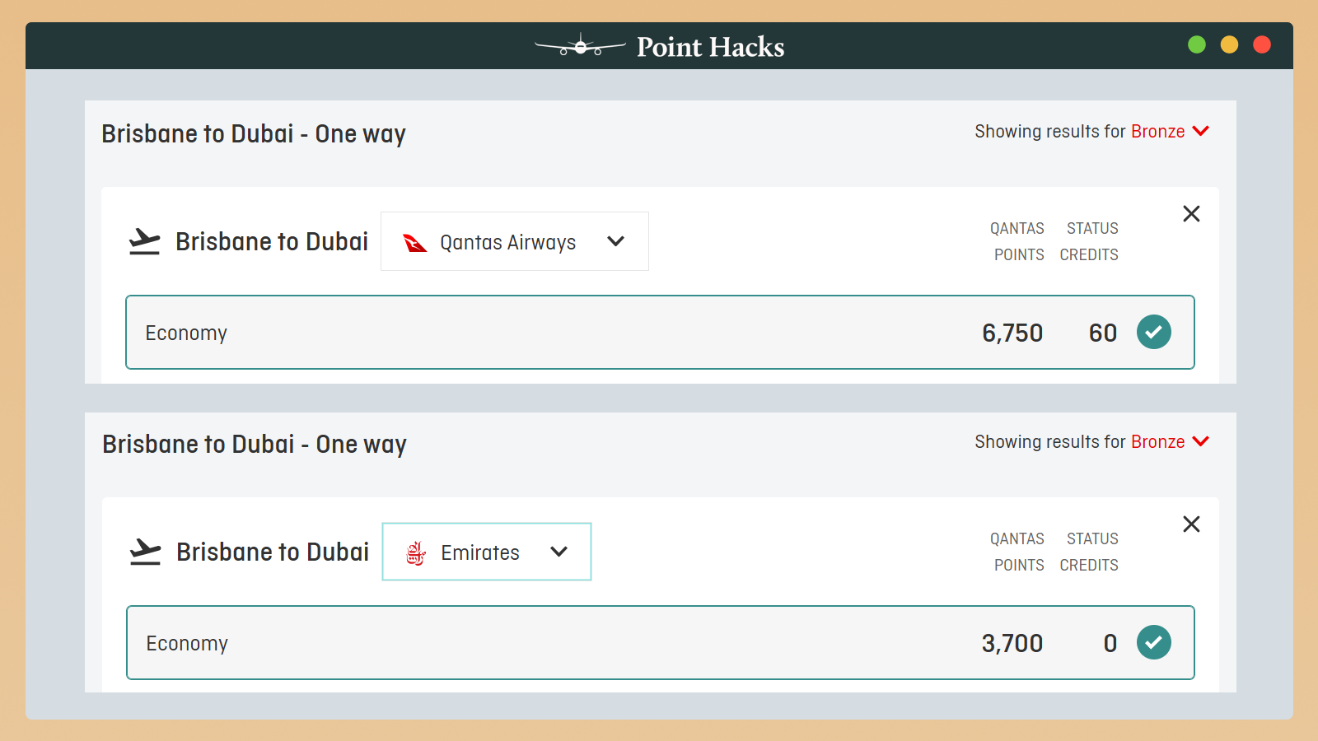The image size is (1318, 741).
Task: Remove the Emirates flight card
Action: tap(1191, 524)
